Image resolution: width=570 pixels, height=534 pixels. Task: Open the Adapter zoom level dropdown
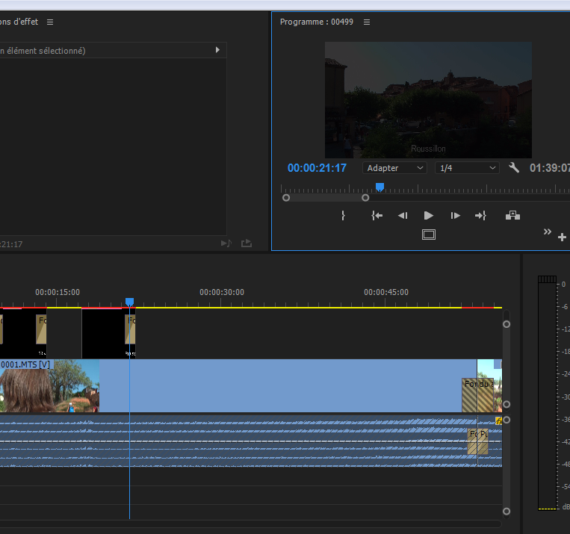pyautogui.click(x=395, y=168)
